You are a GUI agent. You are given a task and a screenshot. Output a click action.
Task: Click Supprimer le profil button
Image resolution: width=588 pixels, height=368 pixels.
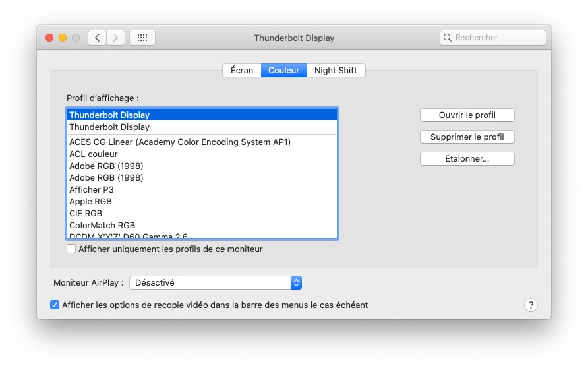tap(467, 137)
